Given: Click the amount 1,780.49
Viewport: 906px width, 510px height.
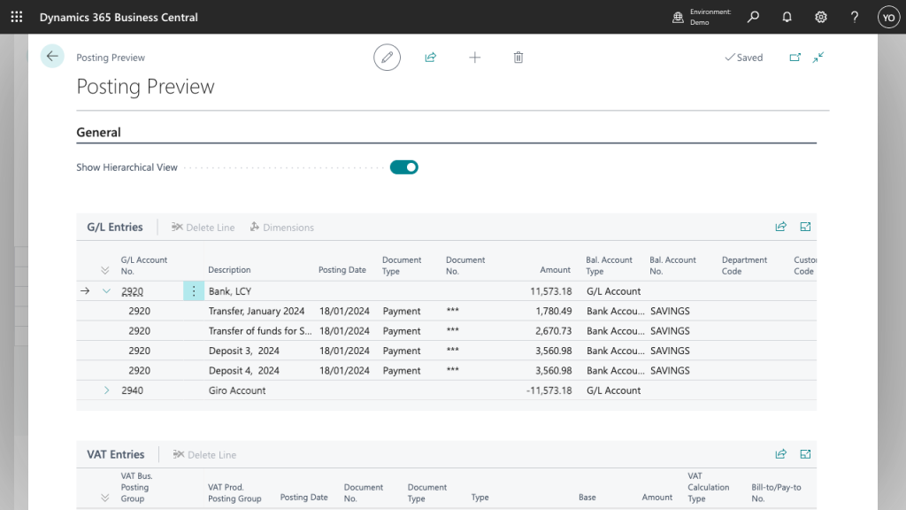Looking at the screenshot, I should coord(554,311).
